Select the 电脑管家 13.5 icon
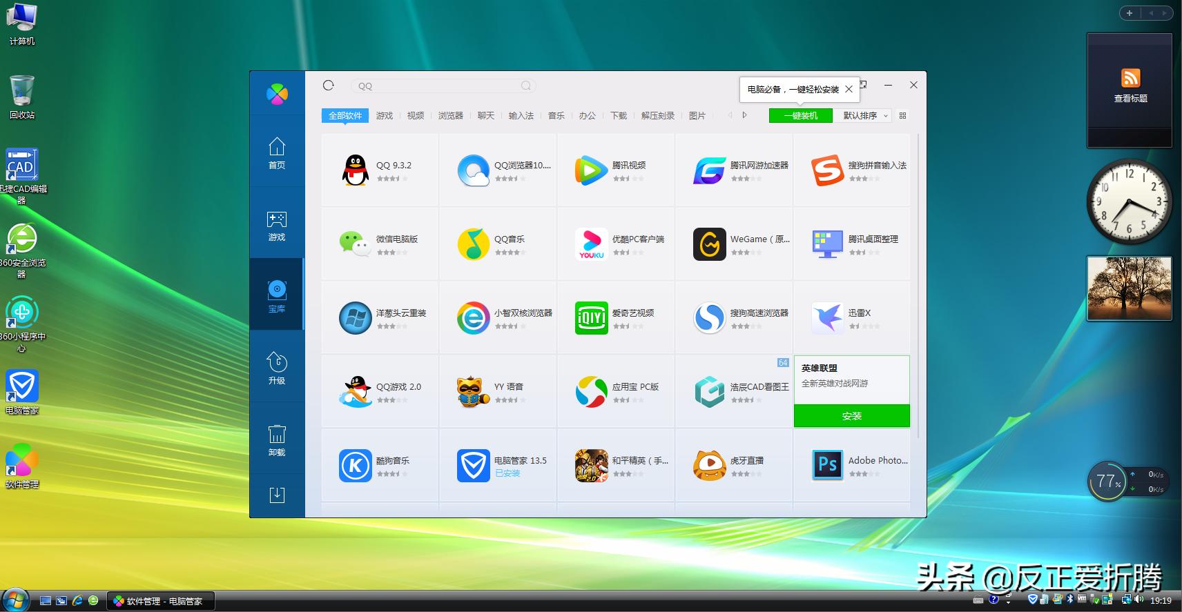 point(473,466)
